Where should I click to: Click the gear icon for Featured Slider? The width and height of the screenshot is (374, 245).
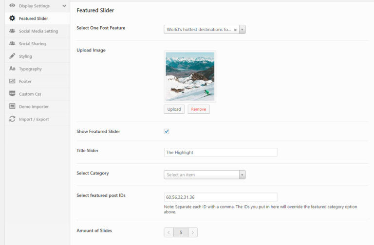(12, 18)
